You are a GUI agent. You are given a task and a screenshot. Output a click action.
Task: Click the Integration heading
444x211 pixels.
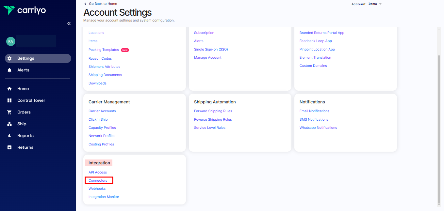click(x=99, y=163)
